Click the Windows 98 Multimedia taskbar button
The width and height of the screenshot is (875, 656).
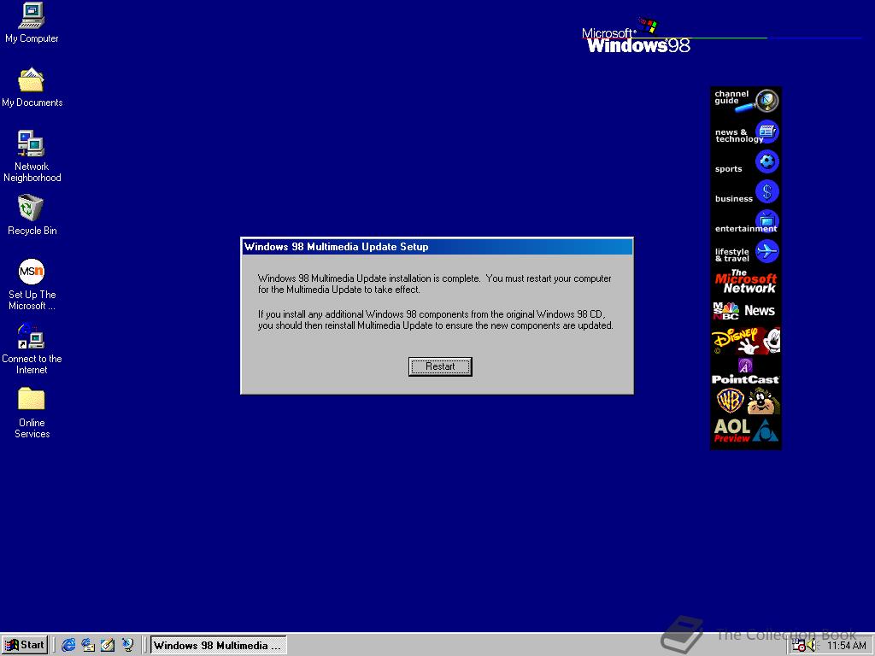tap(218, 646)
